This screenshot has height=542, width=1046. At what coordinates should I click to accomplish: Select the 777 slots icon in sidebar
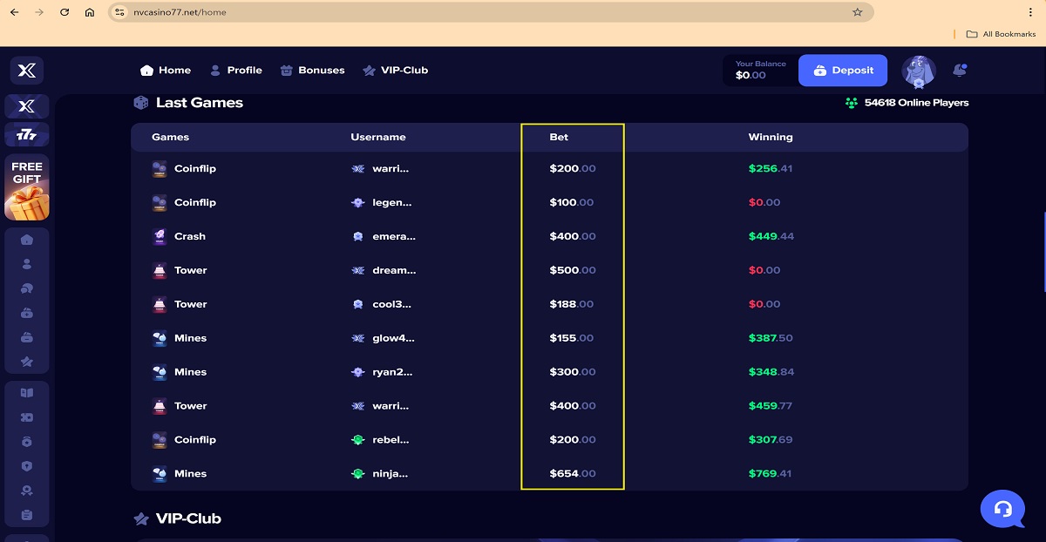27,135
